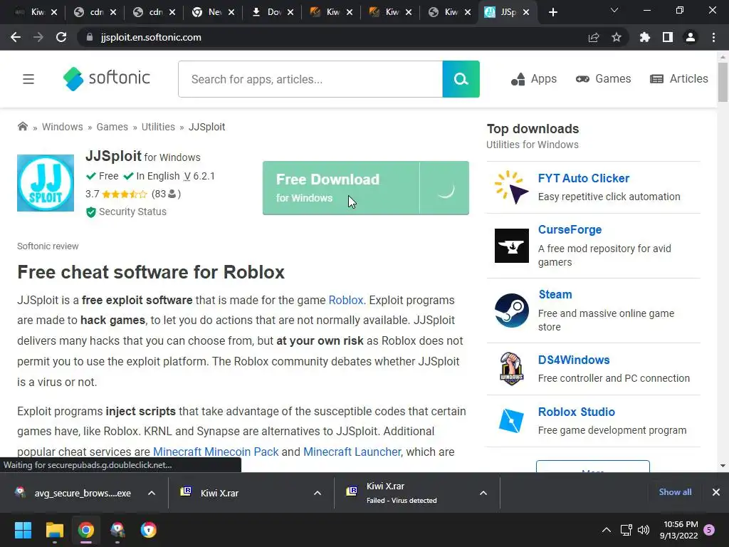Click the search for apps input field
This screenshot has height=547, width=729.
click(310, 79)
